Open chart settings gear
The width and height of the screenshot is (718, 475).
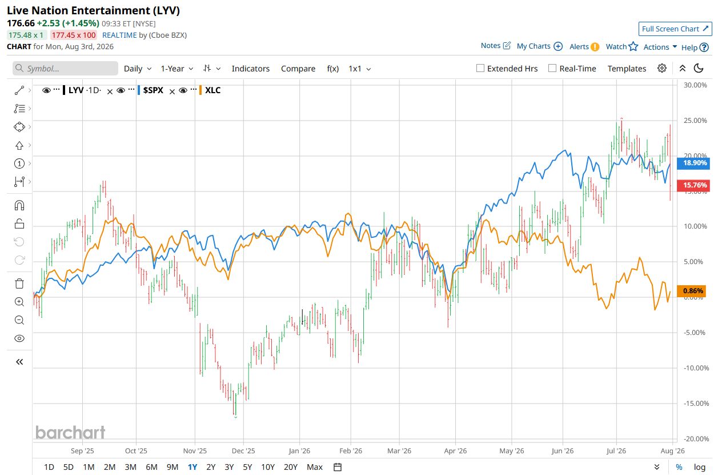pos(662,68)
